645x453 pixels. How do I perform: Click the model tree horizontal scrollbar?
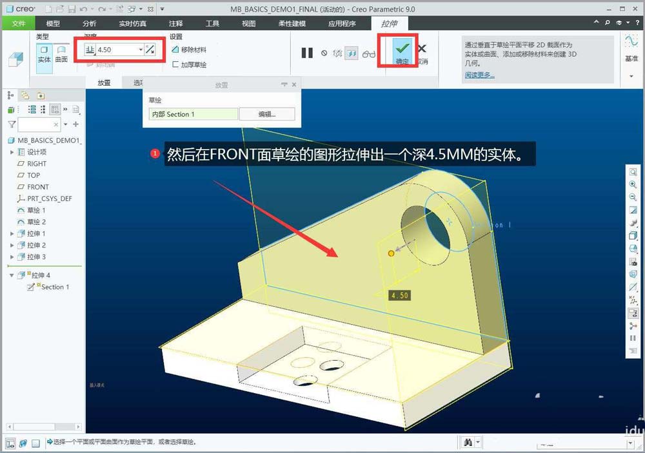tap(44, 427)
